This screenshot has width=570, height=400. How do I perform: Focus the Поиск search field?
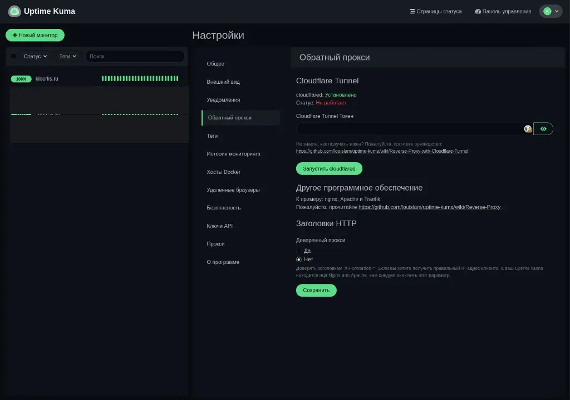tap(135, 56)
